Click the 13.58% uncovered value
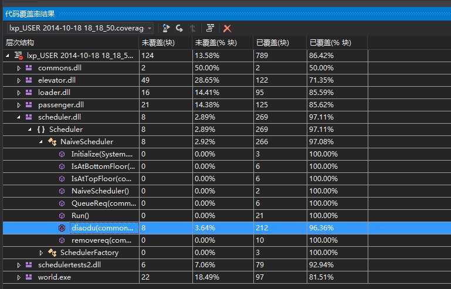This screenshot has width=451, height=289. [x=207, y=56]
